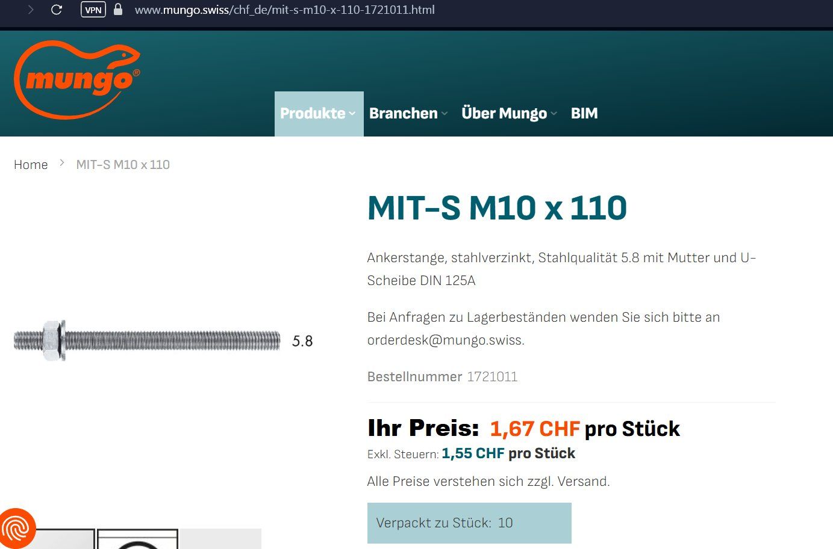The height and width of the screenshot is (549, 833).
Task: Expand the Über Mungo dropdown arrow
Action: click(x=554, y=114)
